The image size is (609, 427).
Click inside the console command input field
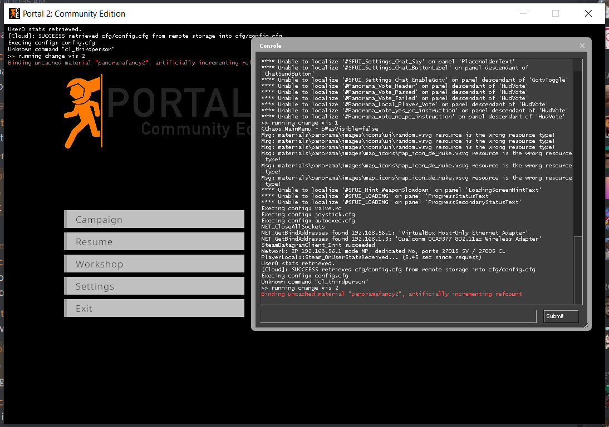[x=398, y=316]
